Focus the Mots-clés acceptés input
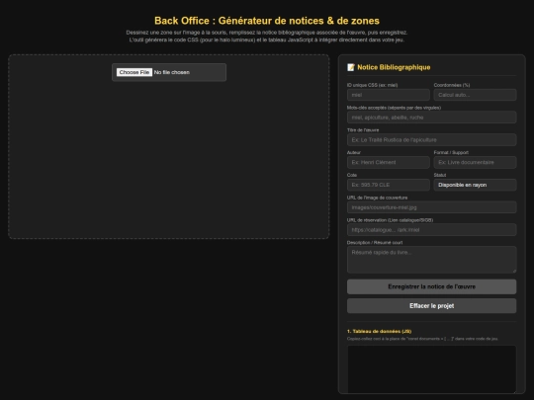The width and height of the screenshot is (534, 400). coord(432,118)
